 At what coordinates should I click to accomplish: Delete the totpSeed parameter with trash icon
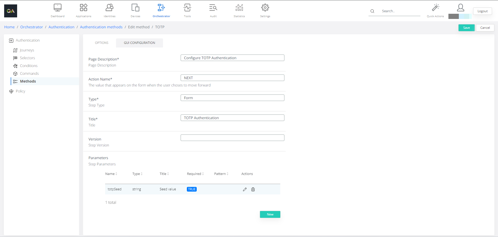pyautogui.click(x=253, y=189)
